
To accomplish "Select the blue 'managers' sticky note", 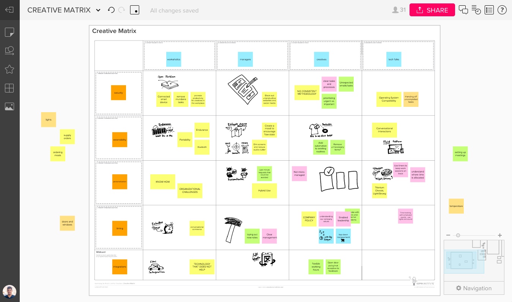I will coord(245,59).
